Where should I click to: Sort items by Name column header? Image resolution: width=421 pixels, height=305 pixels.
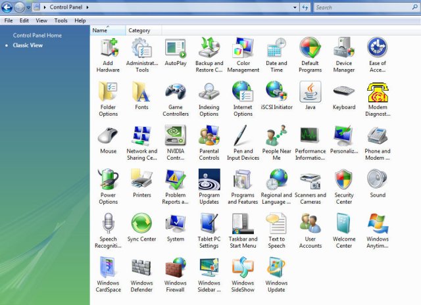(108, 30)
